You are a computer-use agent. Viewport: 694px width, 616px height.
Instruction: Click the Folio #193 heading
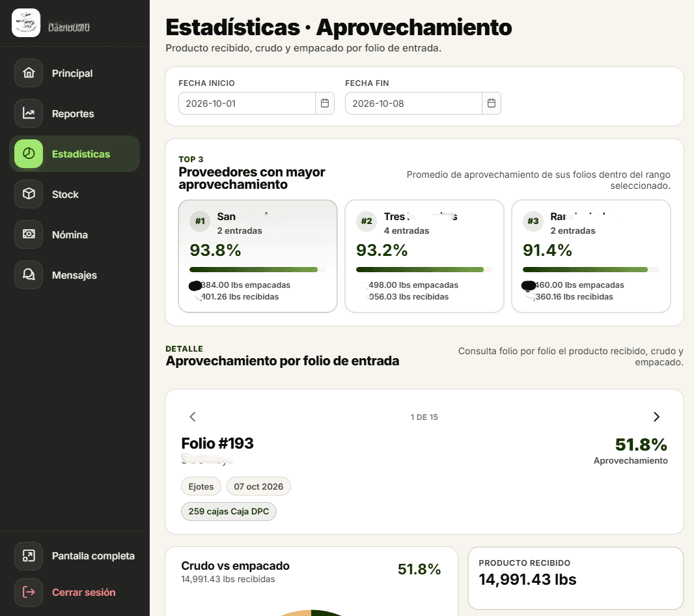click(x=217, y=443)
